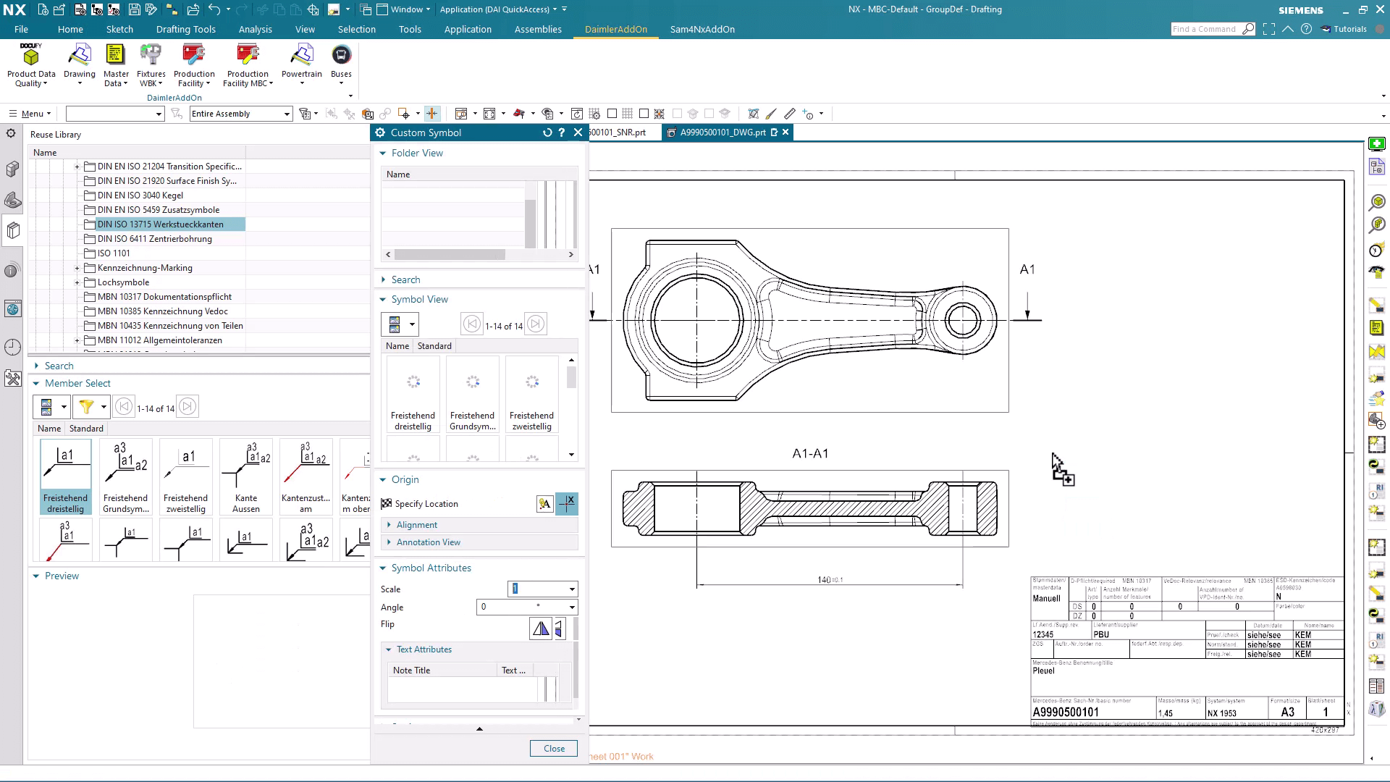
Task: Expand the Kennzeichnung-Marking folder
Action: (x=77, y=268)
